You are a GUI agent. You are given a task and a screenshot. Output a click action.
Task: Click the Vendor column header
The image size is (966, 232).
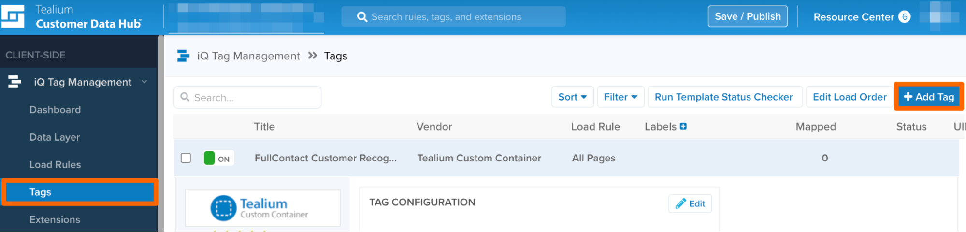click(x=434, y=127)
